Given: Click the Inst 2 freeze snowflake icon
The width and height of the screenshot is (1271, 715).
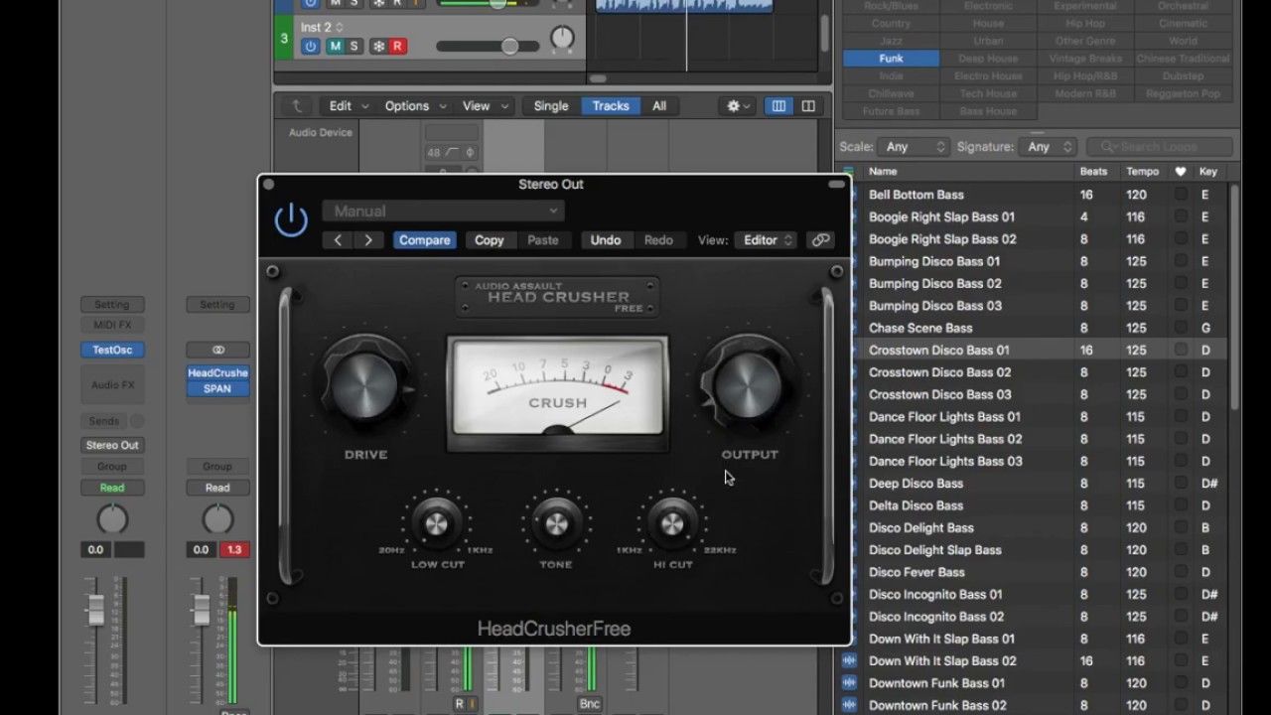Looking at the screenshot, I should 378,47.
